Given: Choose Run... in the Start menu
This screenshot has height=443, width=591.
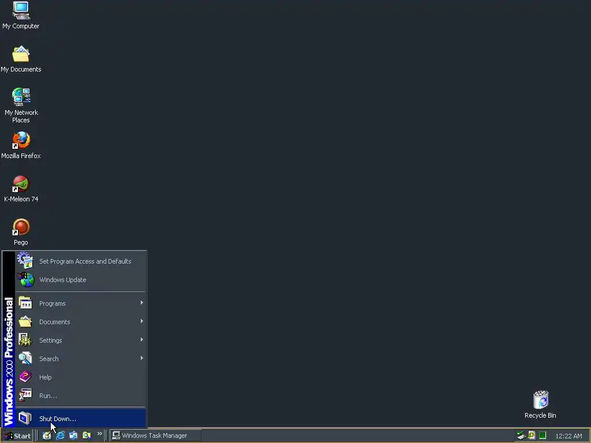Looking at the screenshot, I should [81, 396].
